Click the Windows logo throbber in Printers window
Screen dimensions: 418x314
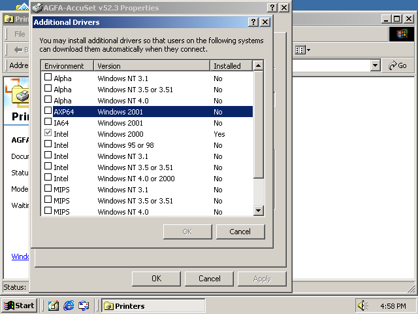pos(402,34)
